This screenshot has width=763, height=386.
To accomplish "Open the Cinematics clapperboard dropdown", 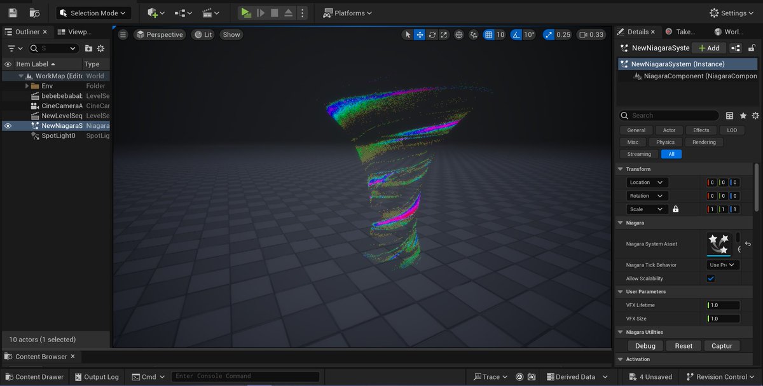I will click(x=210, y=13).
